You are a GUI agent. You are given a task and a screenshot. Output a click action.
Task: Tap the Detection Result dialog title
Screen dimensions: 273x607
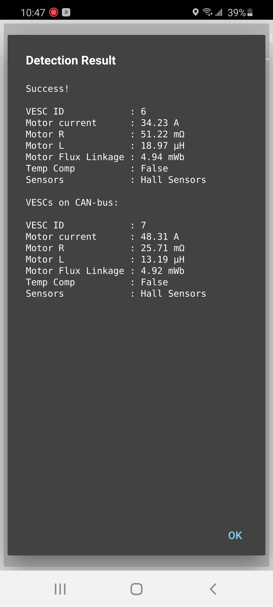tap(71, 60)
